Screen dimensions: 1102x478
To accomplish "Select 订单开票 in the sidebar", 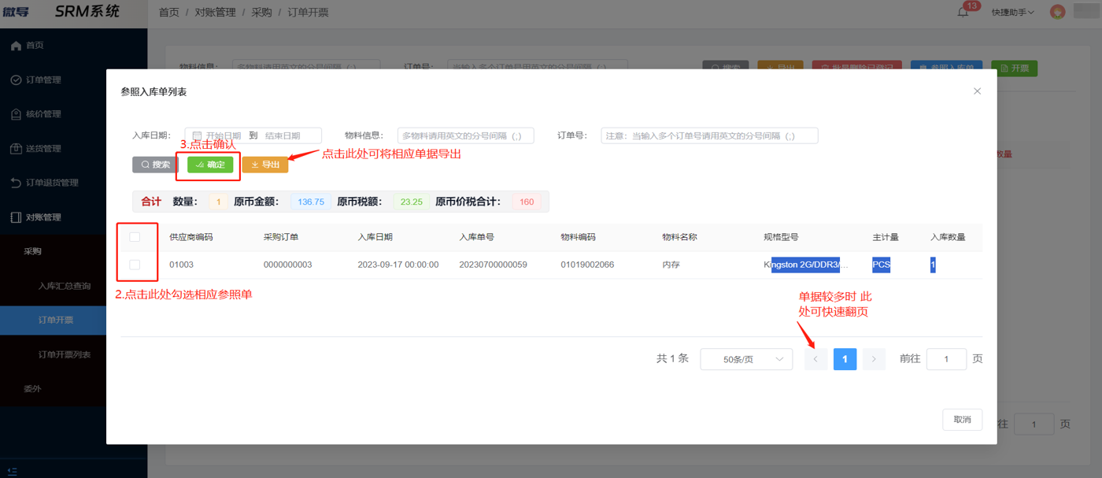I will 56,321.
